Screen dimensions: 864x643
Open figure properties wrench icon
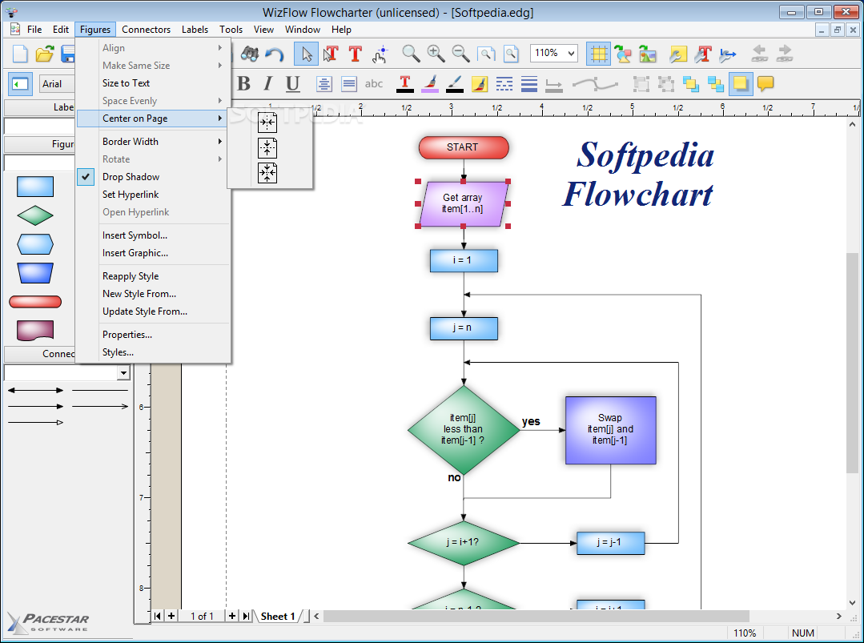point(678,54)
